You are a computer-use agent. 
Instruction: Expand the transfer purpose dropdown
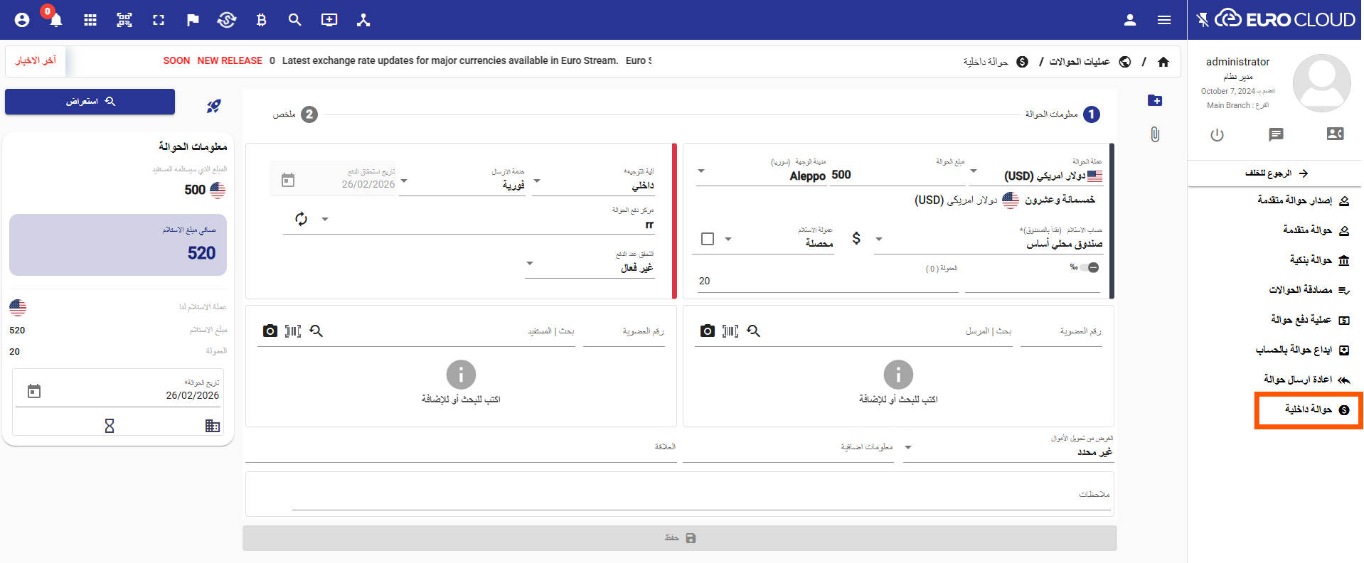click(908, 448)
